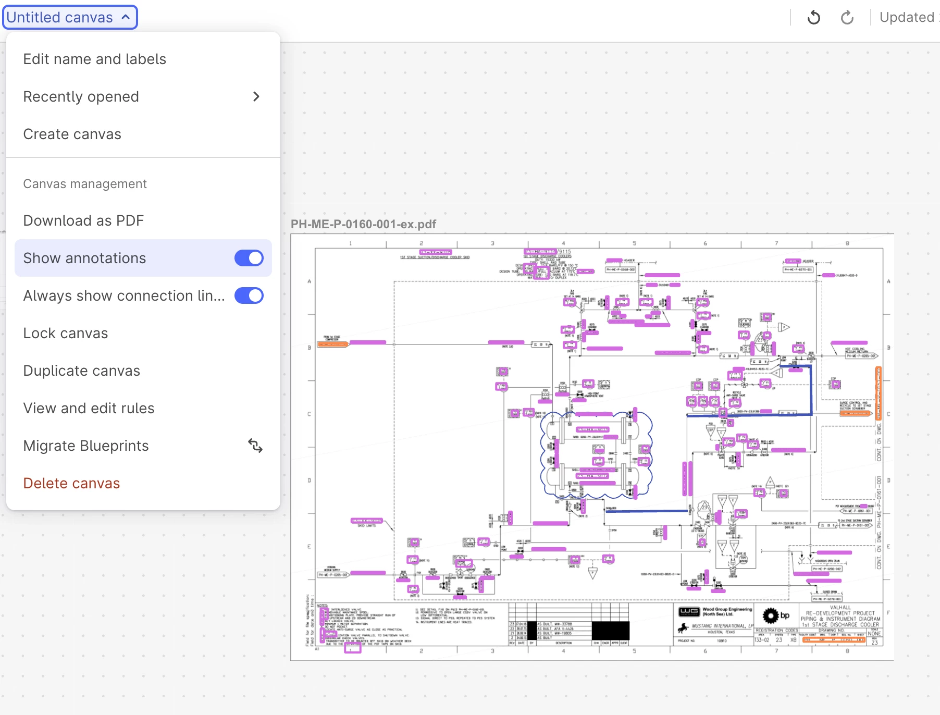Choose Duplicate canvas option
Screen dimensions: 940x715
pyautogui.click(x=82, y=371)
